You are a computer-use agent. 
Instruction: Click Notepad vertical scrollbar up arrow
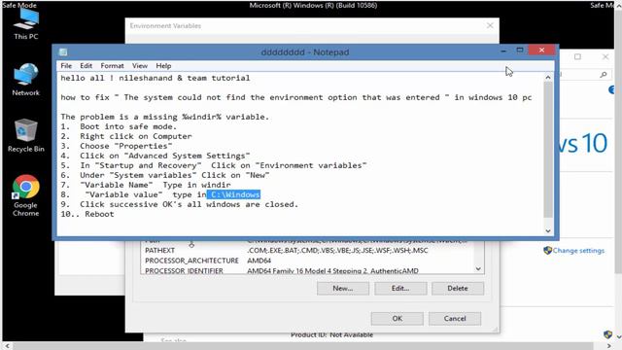(x=548, y=78)
